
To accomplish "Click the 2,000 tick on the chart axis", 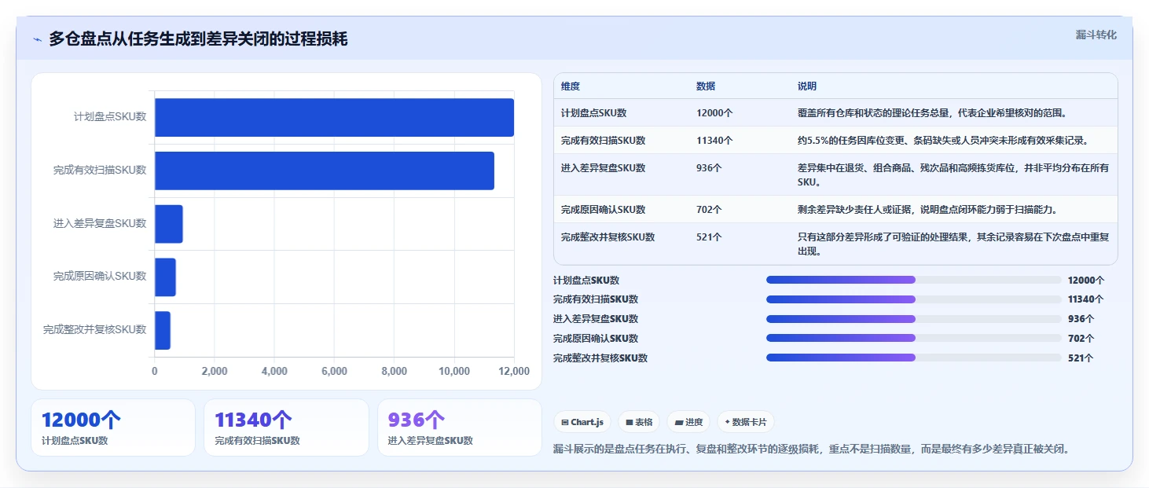I will pos(215,372).
